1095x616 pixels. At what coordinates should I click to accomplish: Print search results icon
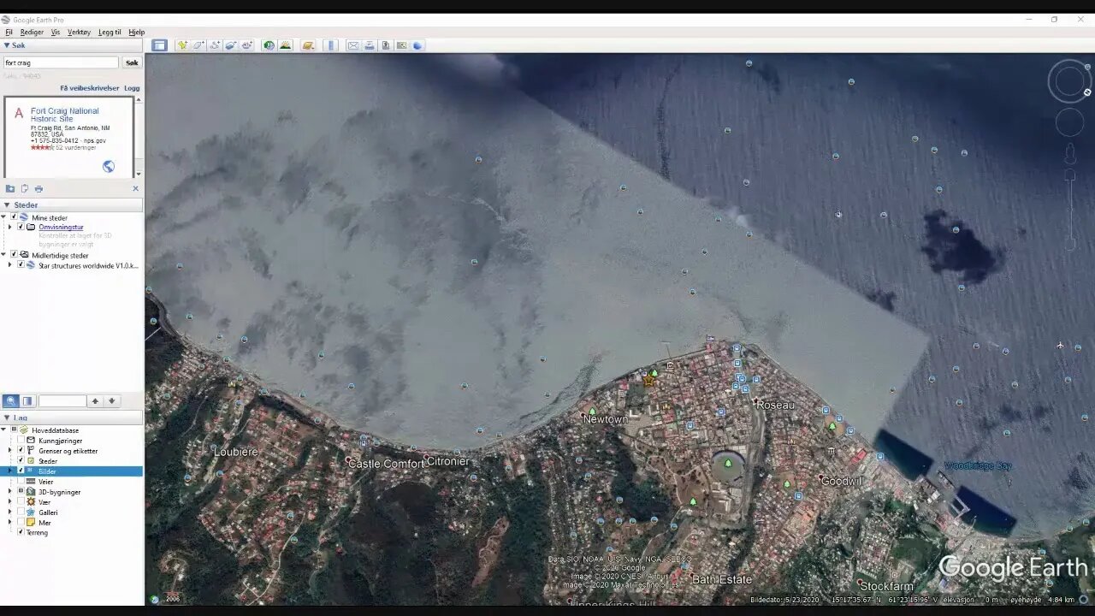click(x=38, y=188)
